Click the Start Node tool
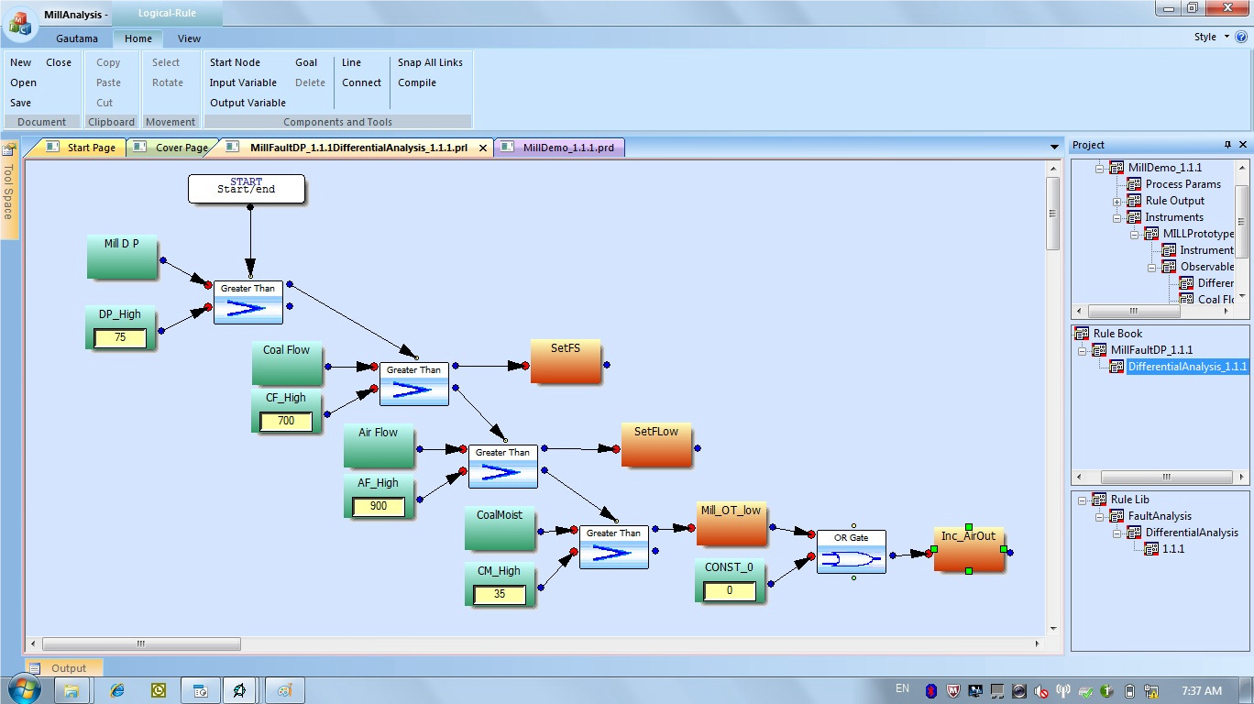The height and width of the screenshot is (704, 1254). [x=235, y=62]
